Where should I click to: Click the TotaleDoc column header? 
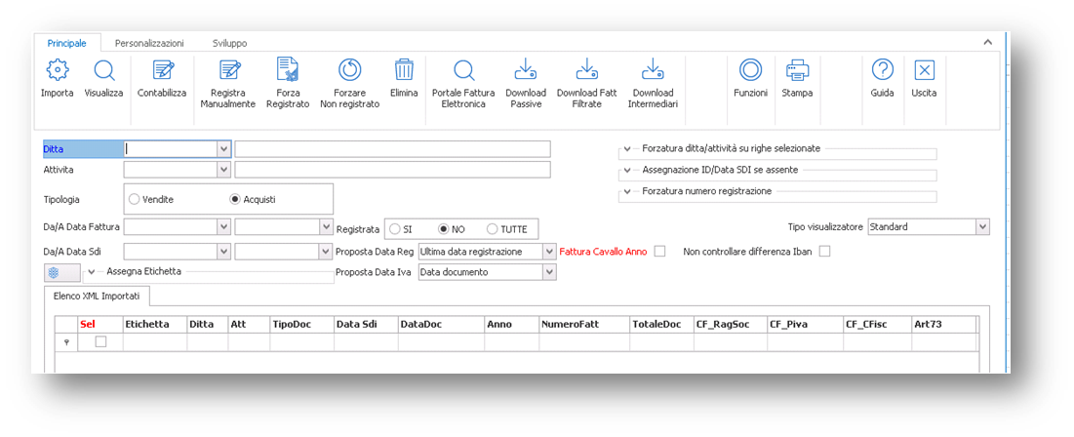pos(661,324)
